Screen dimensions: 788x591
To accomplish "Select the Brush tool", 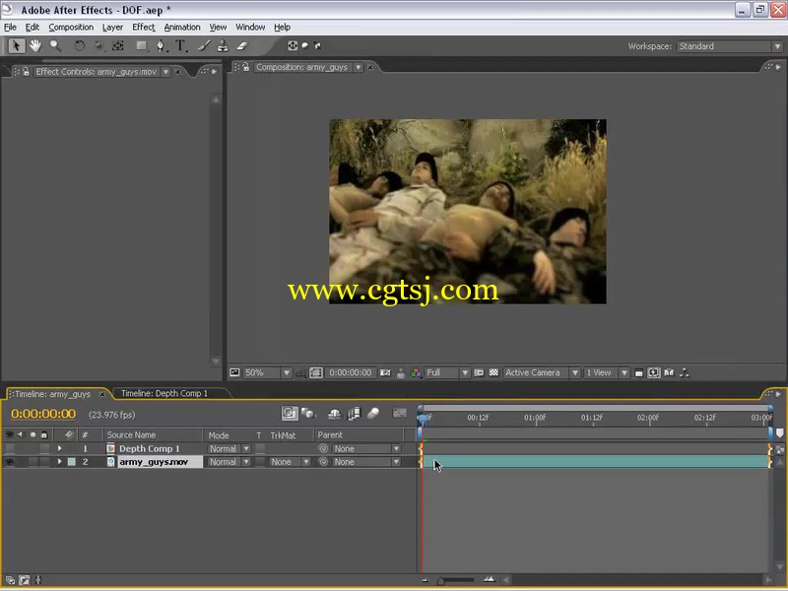I will [x=204, y=46].
